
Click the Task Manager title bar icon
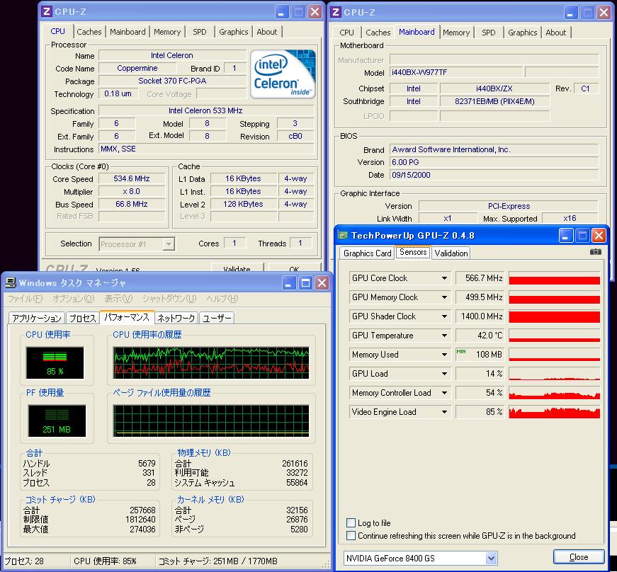(x=11, y=282)
